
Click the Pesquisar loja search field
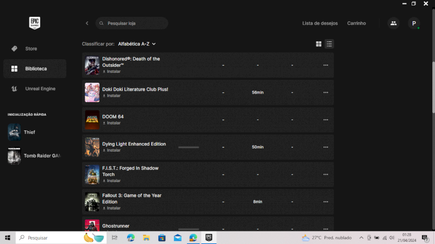point(132,23)
